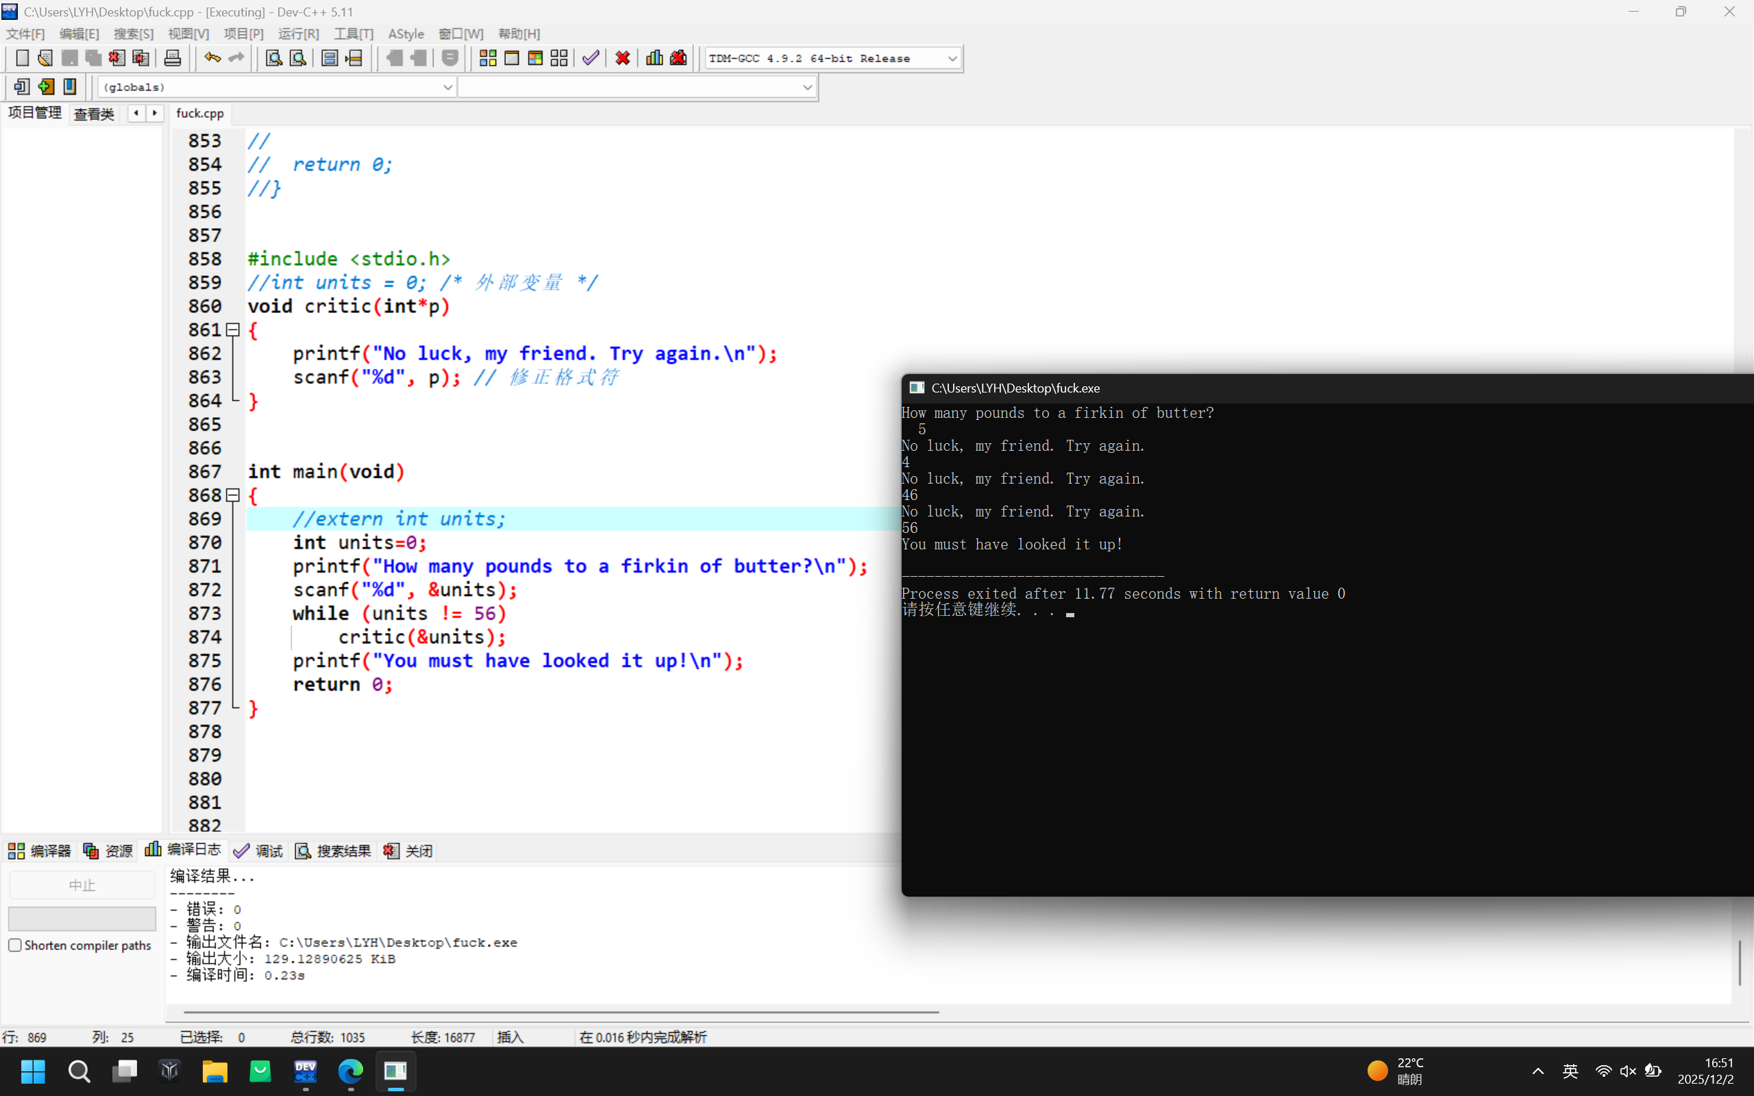This screenshot has height=1096, width=1754.
Task: Click the bar chart profile analysis icon
Action: [x=654, y=58]
